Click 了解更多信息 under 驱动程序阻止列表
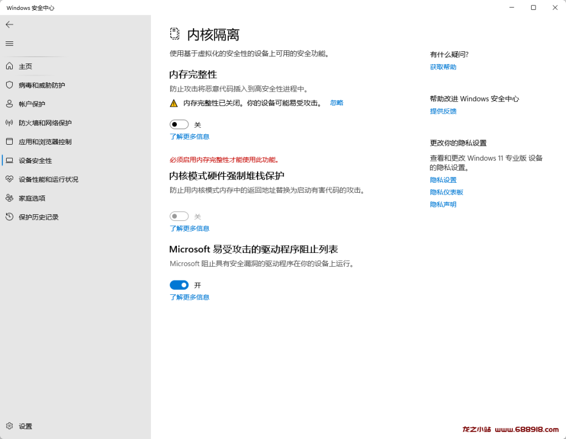 click(x=190, y=297)
